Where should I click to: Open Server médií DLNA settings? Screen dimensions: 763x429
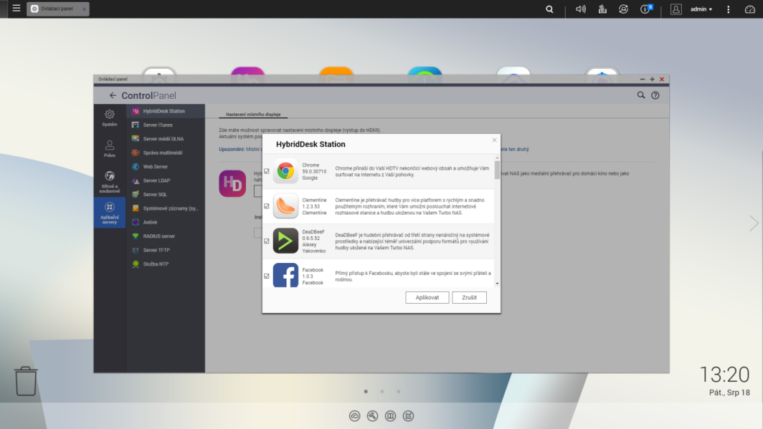point(166,139)
